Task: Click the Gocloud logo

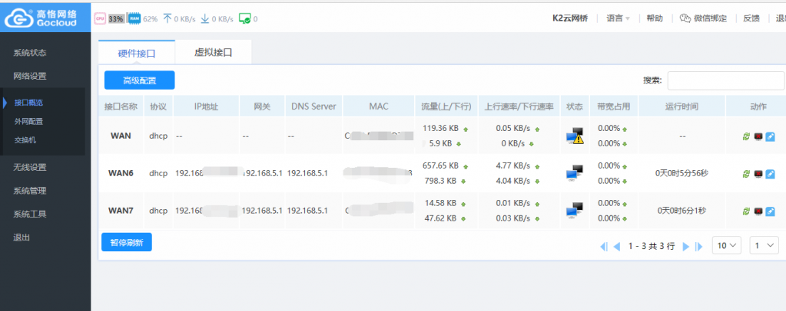Action: coord(41,18)
